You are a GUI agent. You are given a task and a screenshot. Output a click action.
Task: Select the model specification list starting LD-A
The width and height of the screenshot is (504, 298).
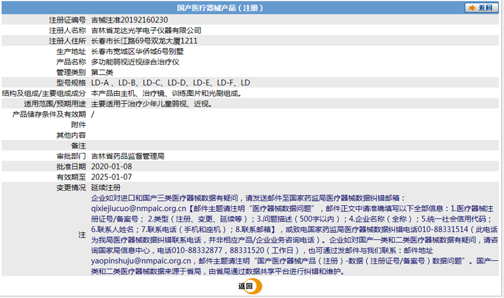point(170,83)
